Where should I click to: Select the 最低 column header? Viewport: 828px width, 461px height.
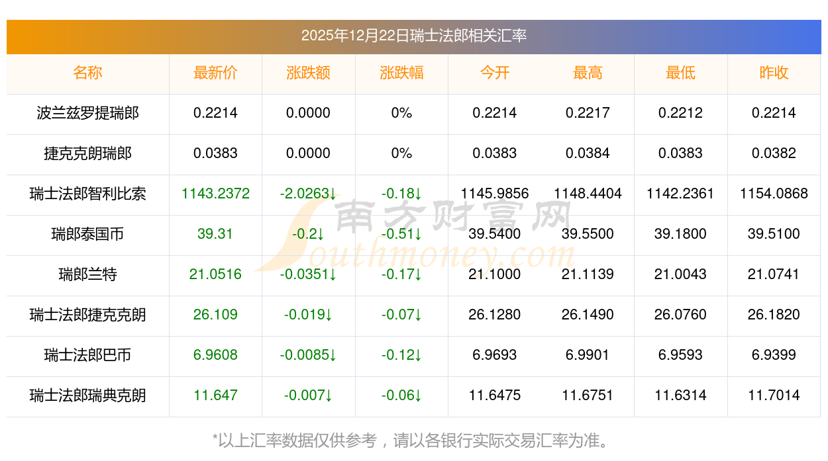click(681, 73)
